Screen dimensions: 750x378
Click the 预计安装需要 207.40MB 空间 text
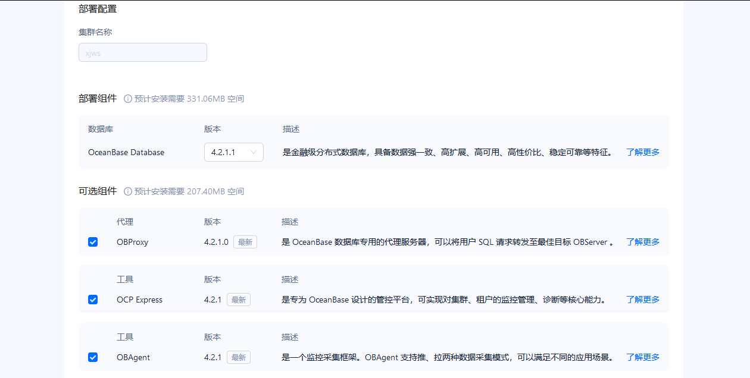click(189, 191)
